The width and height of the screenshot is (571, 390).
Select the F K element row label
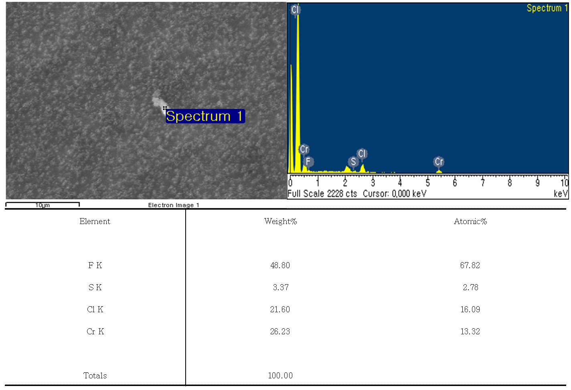[95, 265]
